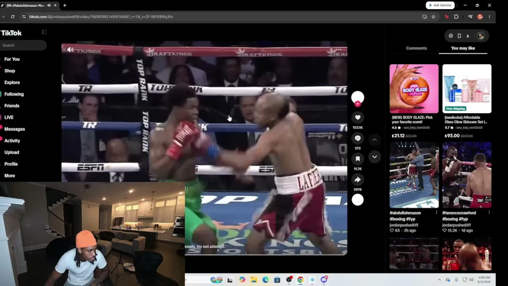This screenshot has width=508, height=286.
Task: Reload the page with the refresh button
Action: tap(13, 17)
